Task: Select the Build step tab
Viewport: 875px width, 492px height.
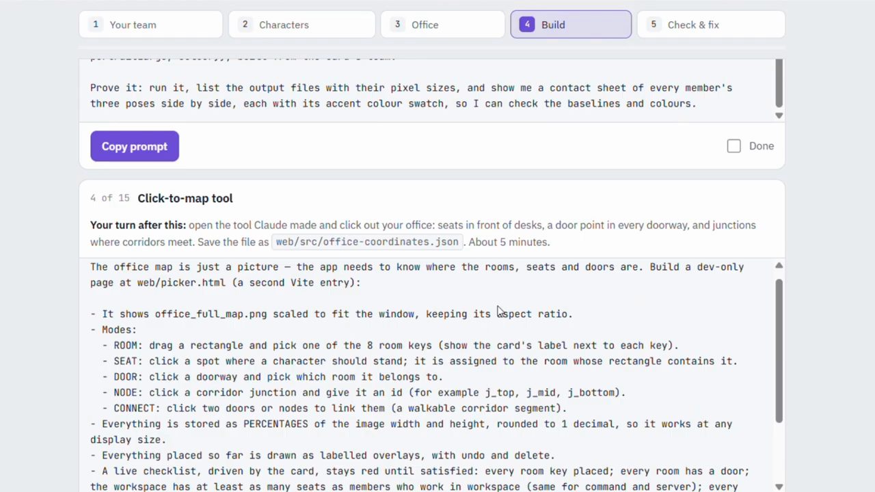Action: click(x=571, y=25)
